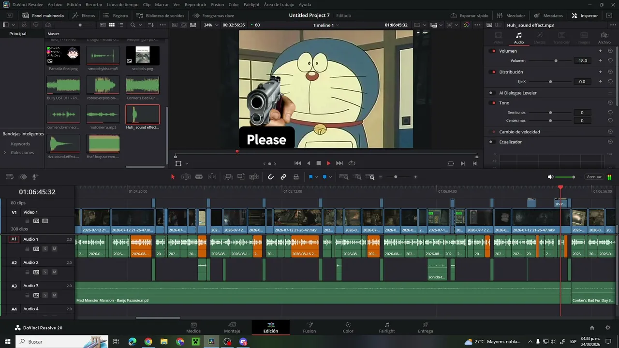
Task: Open the media pool search magnifier
Action: 133,25
